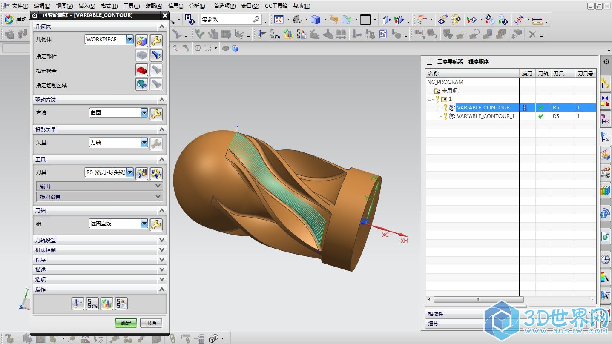The width and height of the screenshot is (612, 344).
Task: Click the 指定检查 select geometry icon
Action: [142, 70]
